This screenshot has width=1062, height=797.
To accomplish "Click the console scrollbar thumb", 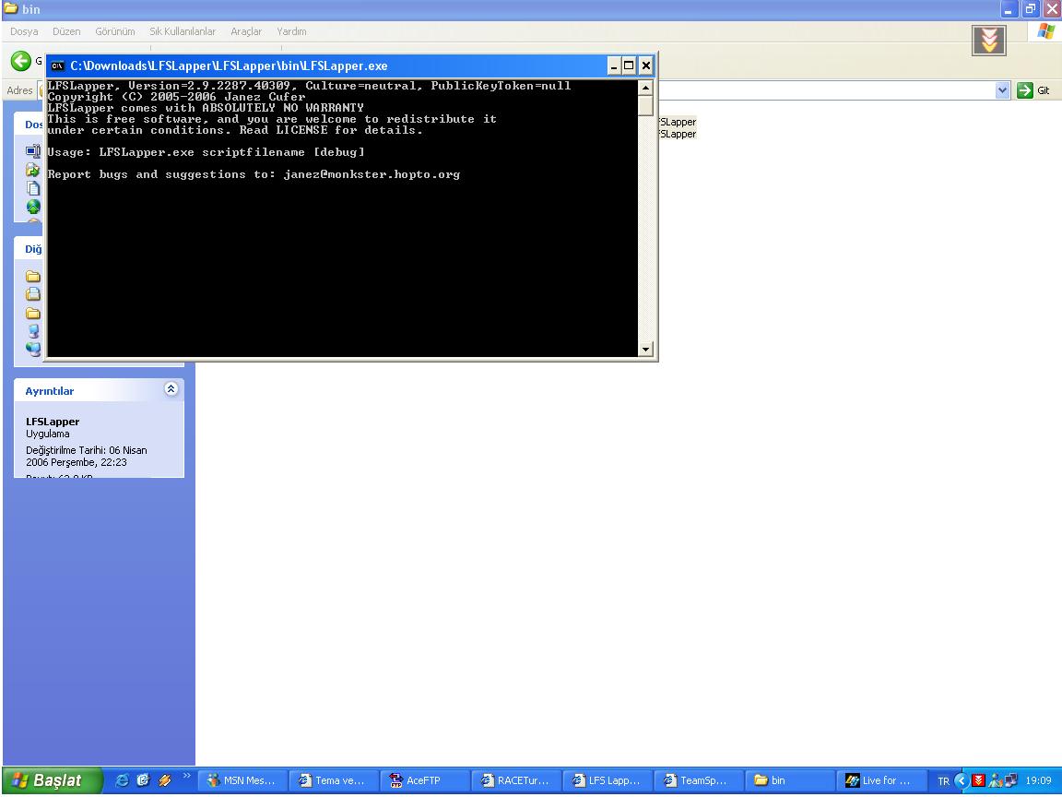I will [x=645, y=106].
